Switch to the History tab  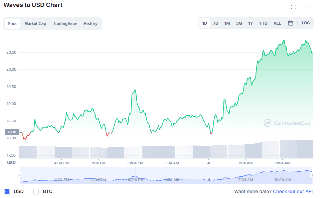click(90, 23)
